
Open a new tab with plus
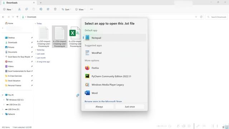click(41, 3)
